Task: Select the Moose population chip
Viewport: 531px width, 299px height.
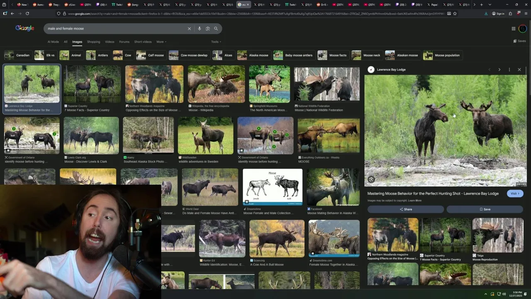Action: coord(442,55)
